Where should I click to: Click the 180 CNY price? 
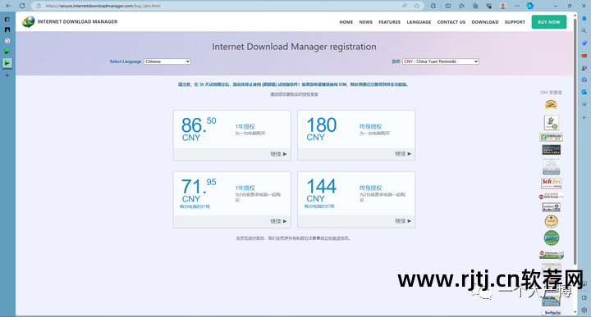point(321,129)
